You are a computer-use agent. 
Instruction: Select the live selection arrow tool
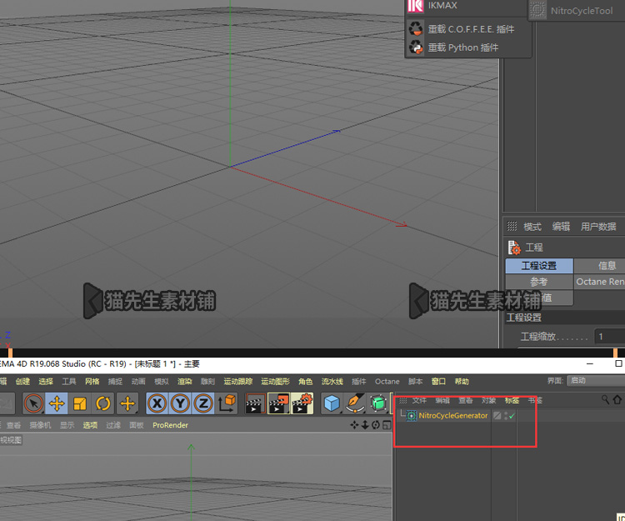pos(33,403)
